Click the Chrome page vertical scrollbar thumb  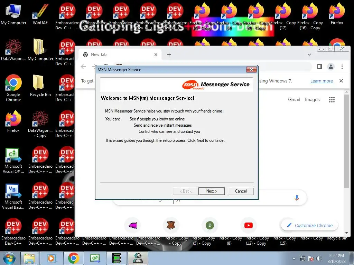click(346, 141)
